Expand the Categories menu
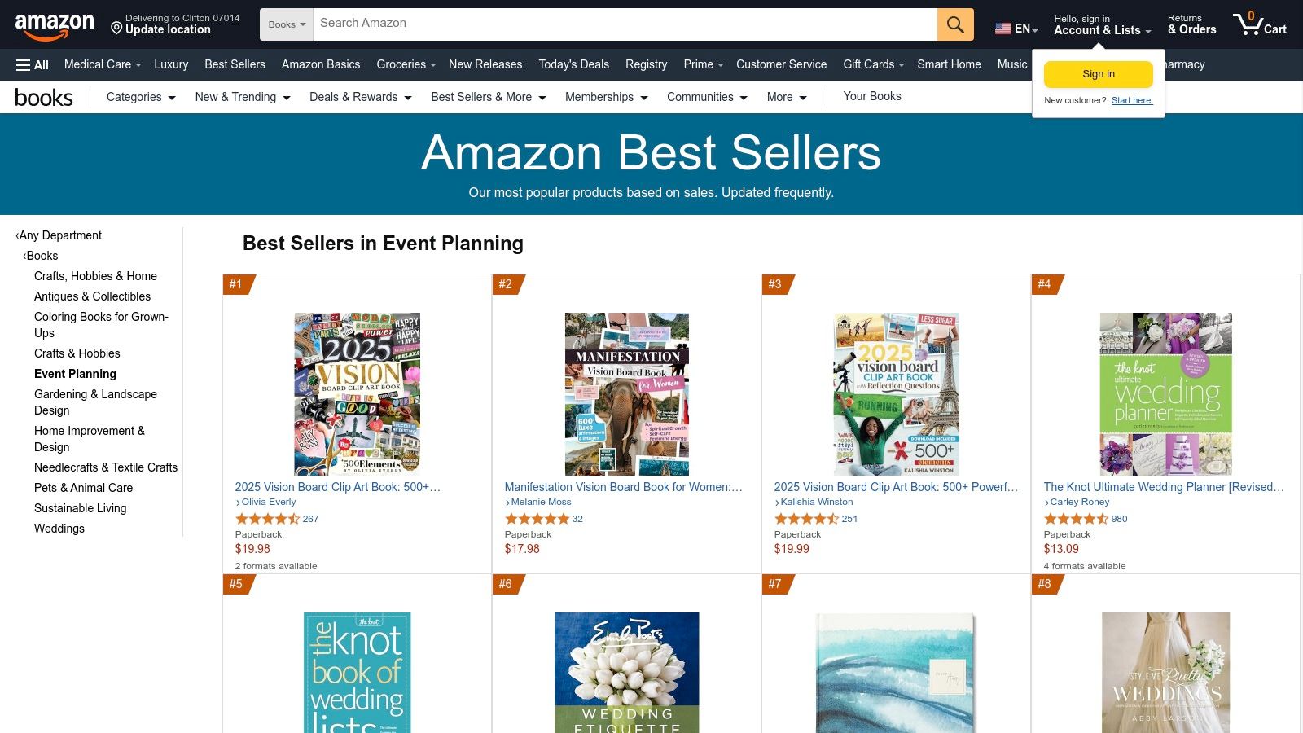The image size is (1303, 733). point(140,97)
